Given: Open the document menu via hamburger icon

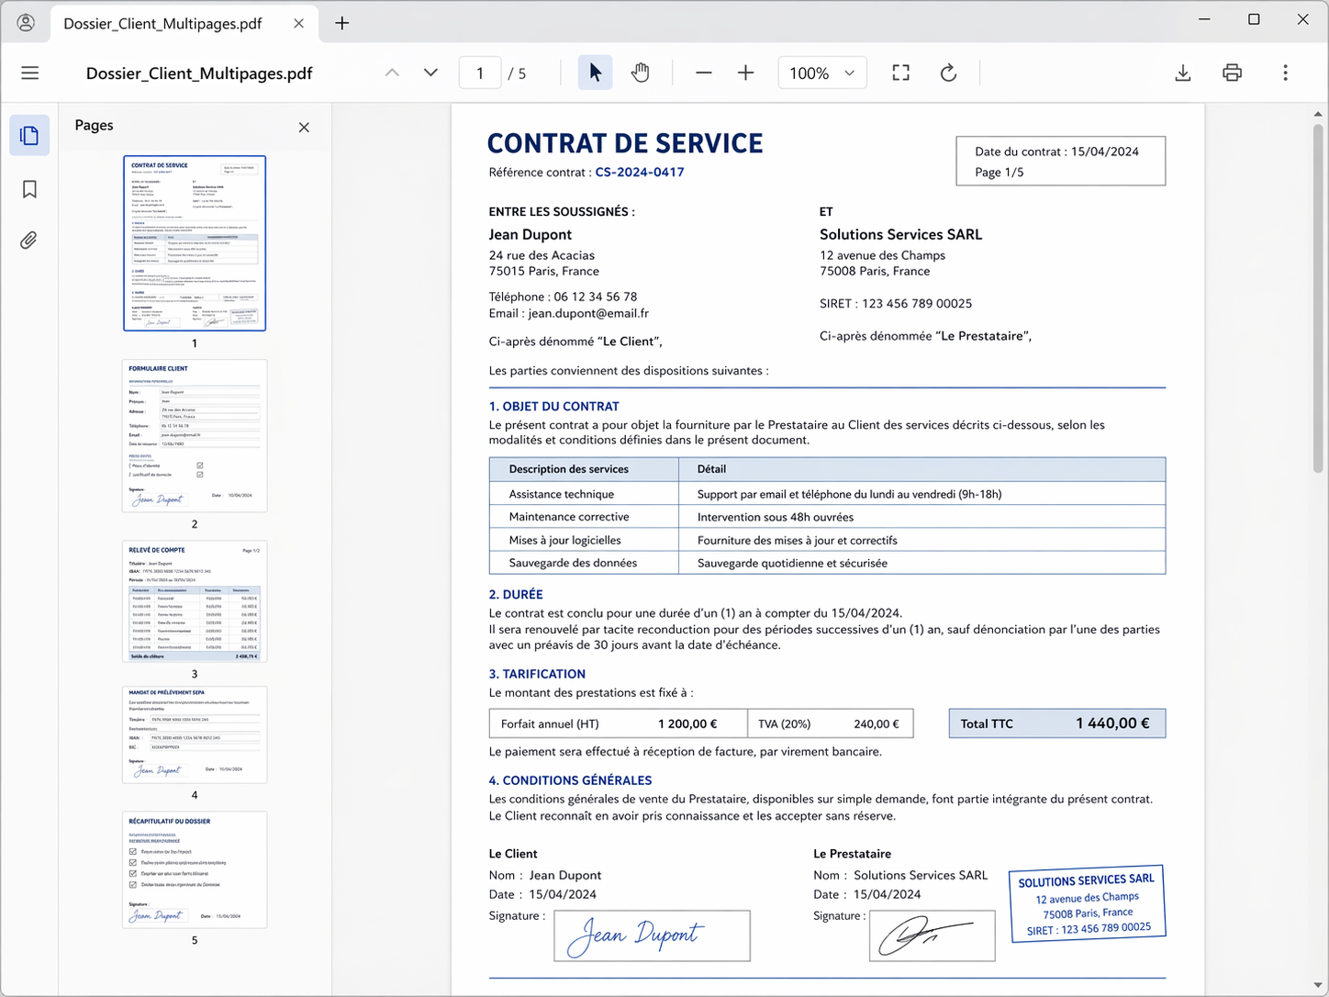Looking at the screenshot, I should pyautogui.click(x=29, y=73).
